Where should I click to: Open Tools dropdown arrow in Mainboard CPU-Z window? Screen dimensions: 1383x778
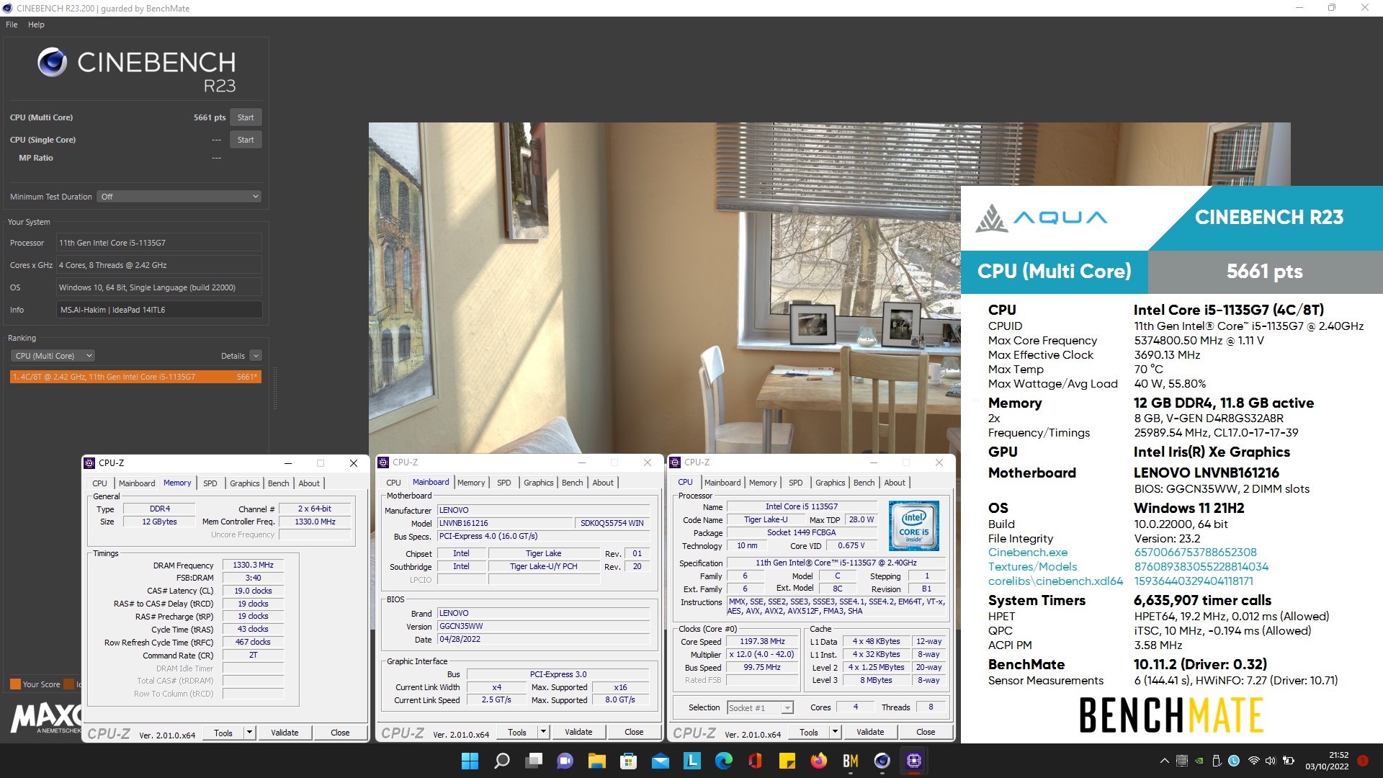543,732
